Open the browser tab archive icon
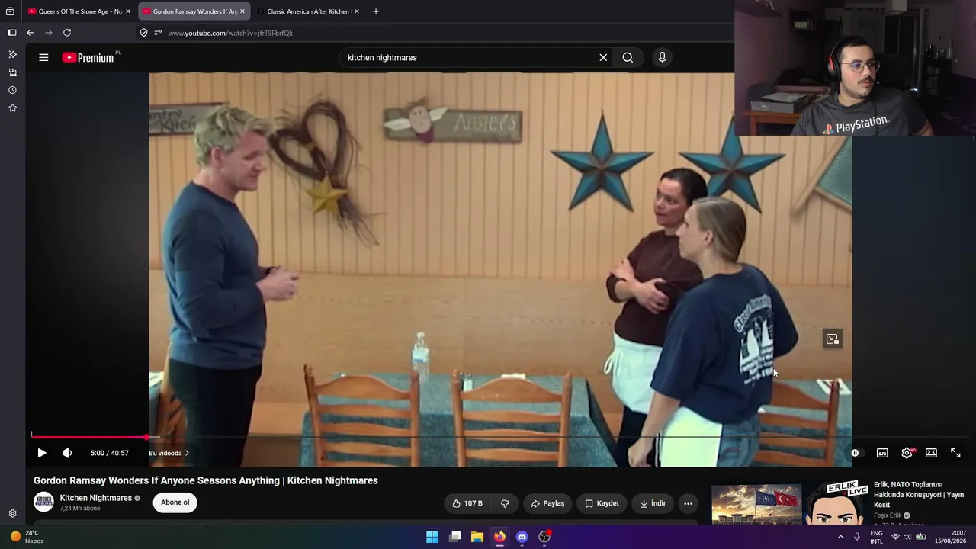 pos(11,11)
